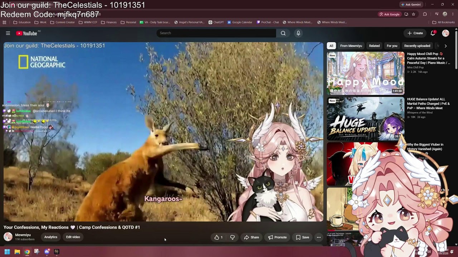Open the Finances bookmarks folder

(x=109, y=22)
